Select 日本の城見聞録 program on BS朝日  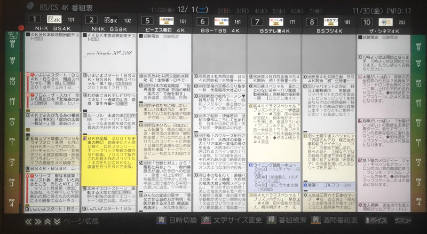(165, 92)
